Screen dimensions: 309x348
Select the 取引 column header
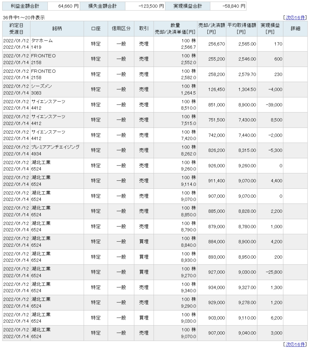click(144, 29)
